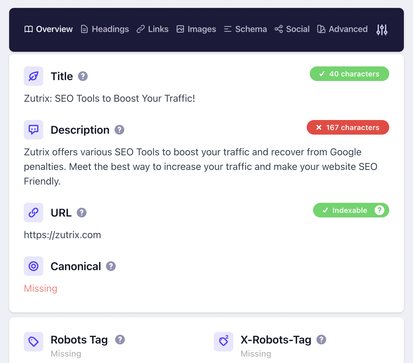Click the URL heading label
This screenshot has width=413, height=363.
click(61, 213)
